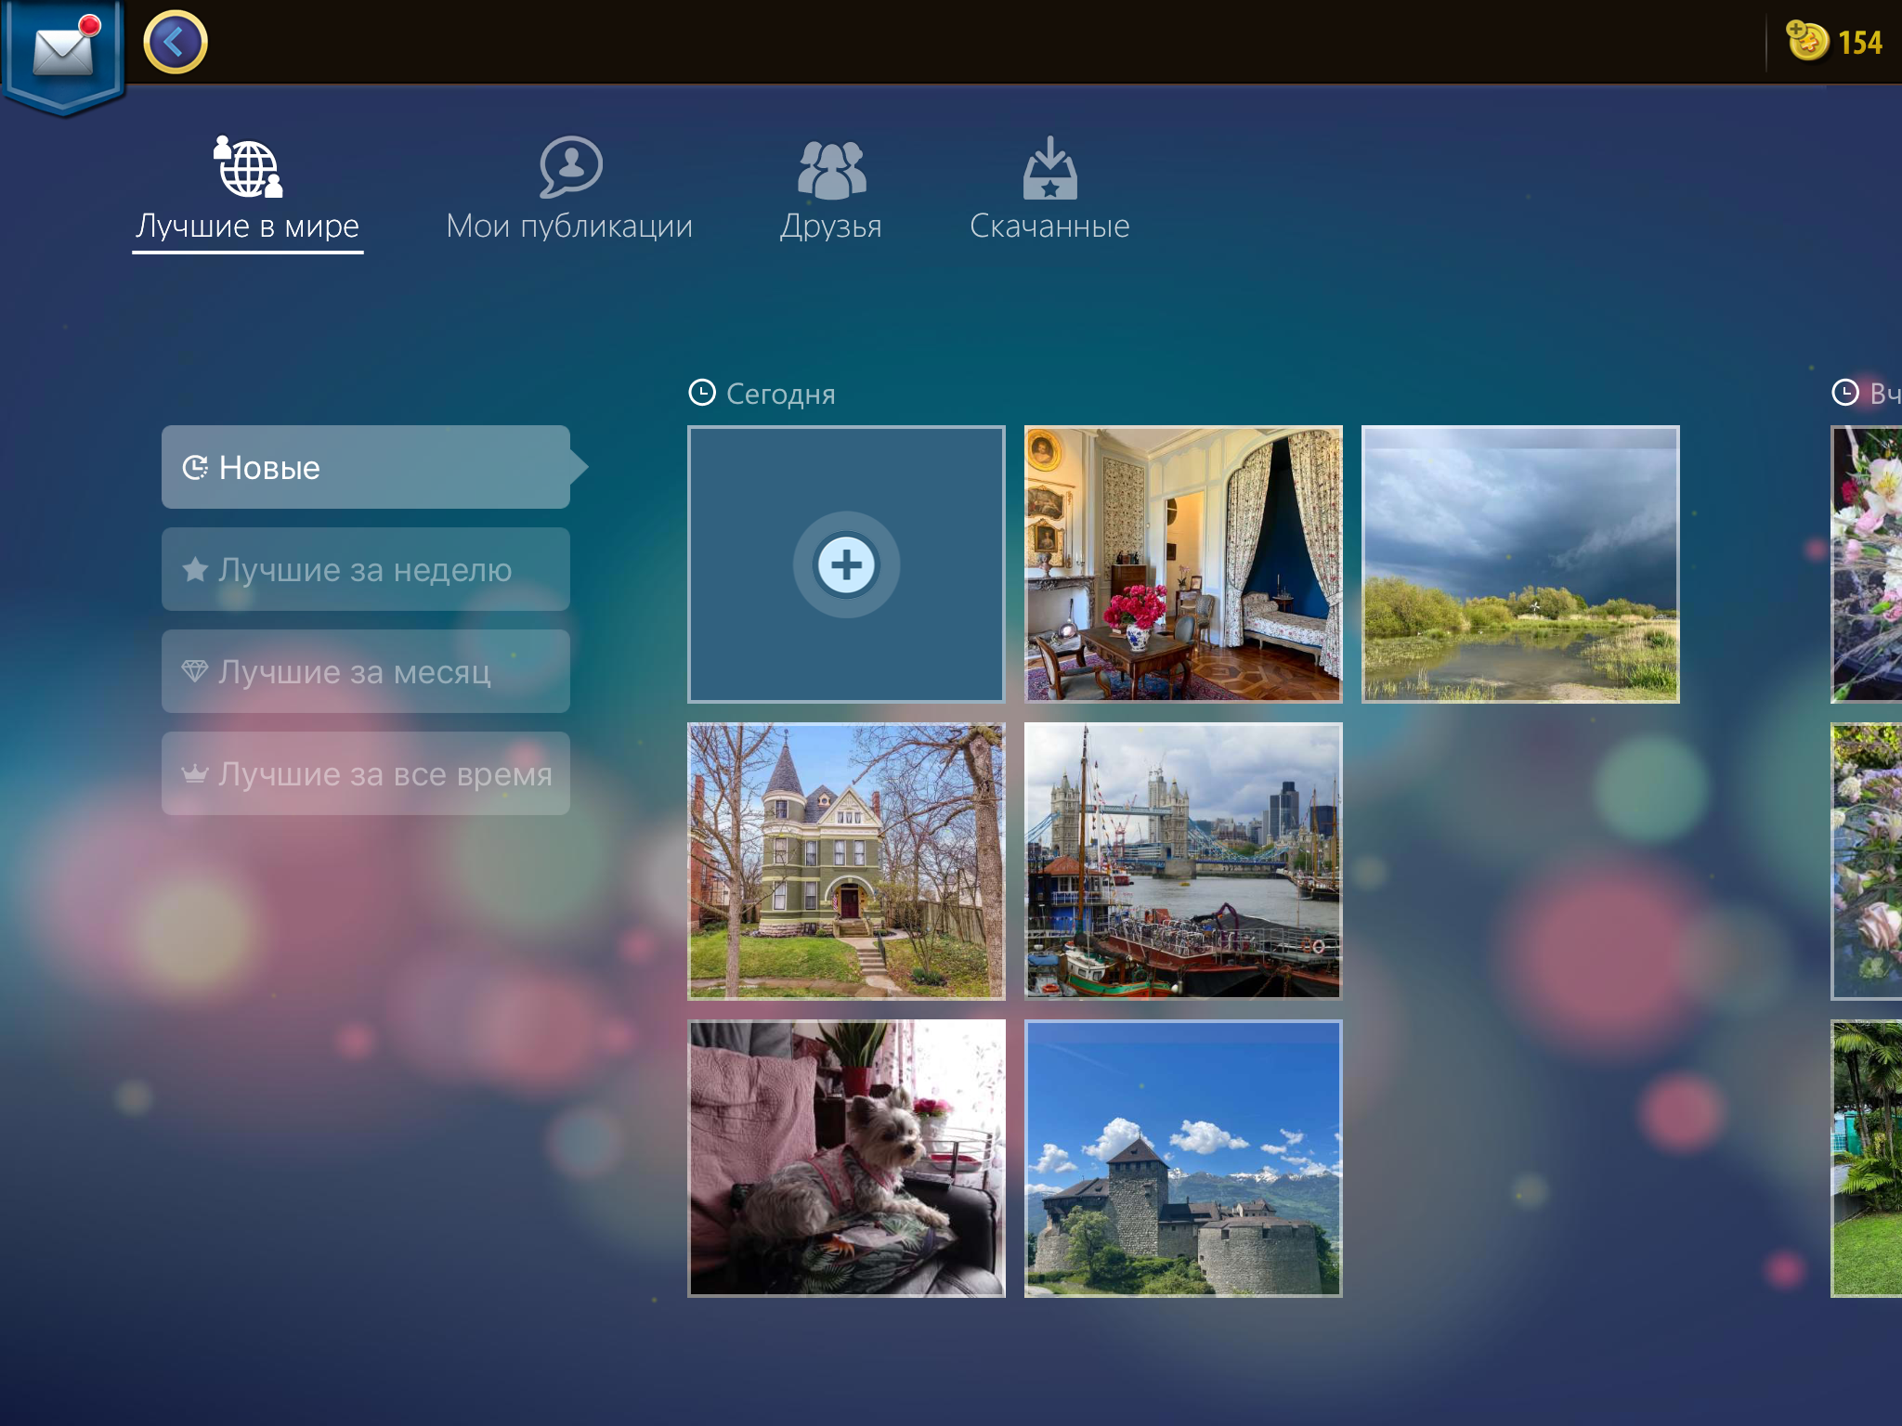Click the diamond icon in Лучшие за месяц
This screenshot has width=1902, height=1426.
pyautogui.click(x=195, y=670)
